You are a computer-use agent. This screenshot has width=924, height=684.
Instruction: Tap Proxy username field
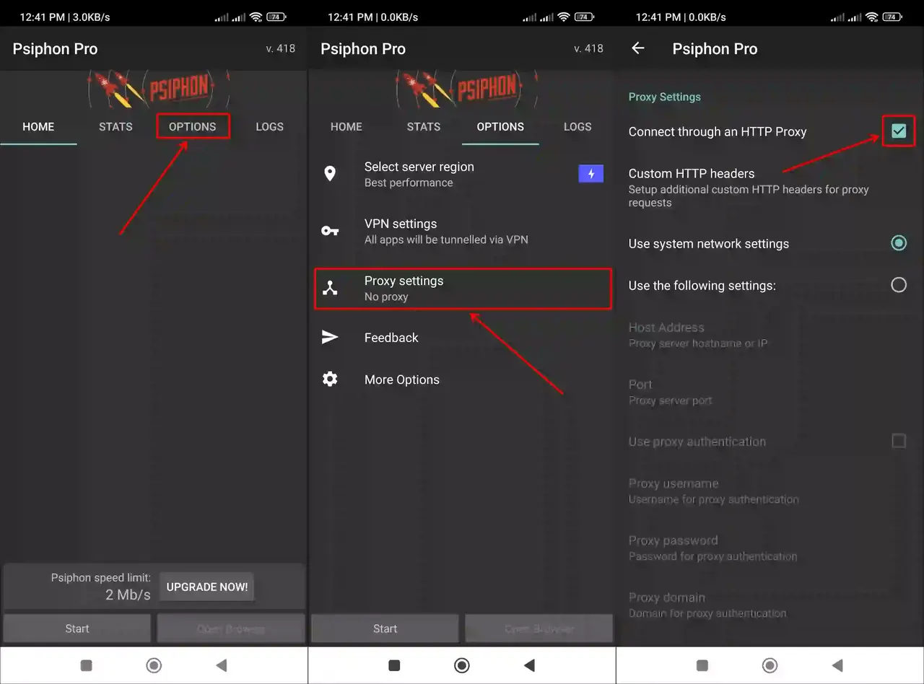pyautogui.click(x=770, y=491)
